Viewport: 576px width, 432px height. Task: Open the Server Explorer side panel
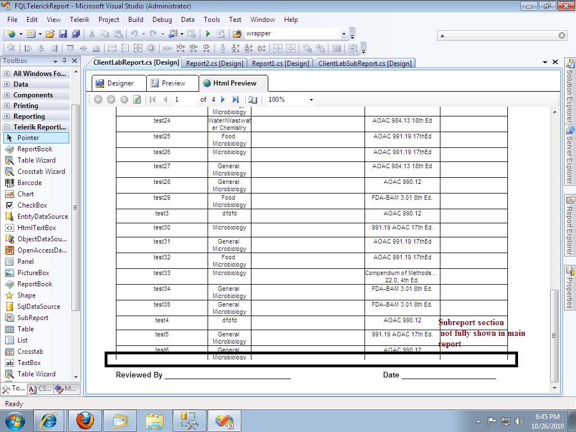570,155
